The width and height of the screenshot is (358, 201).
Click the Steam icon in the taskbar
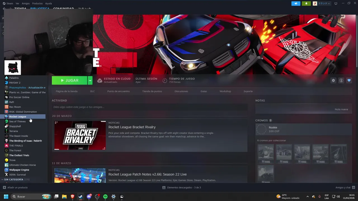pyautogui.click(x=81, y=197)
